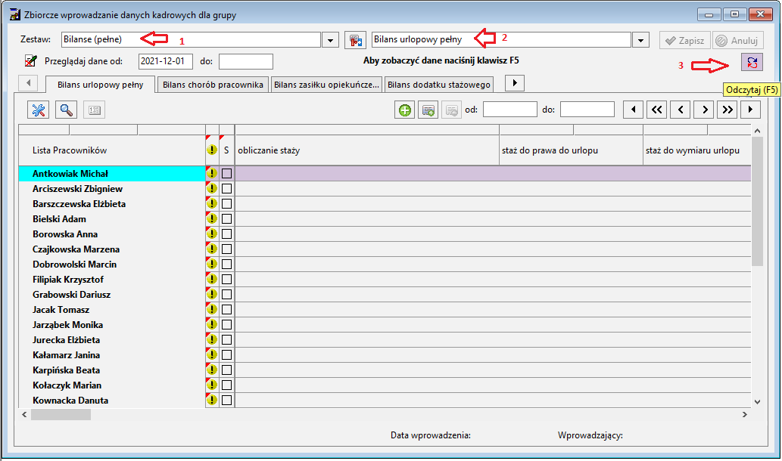The height and width of the screenshot is (461, 782).
Task: Switch to Bilans chorób pracownika tab
Action: click(x=213, y=85)
